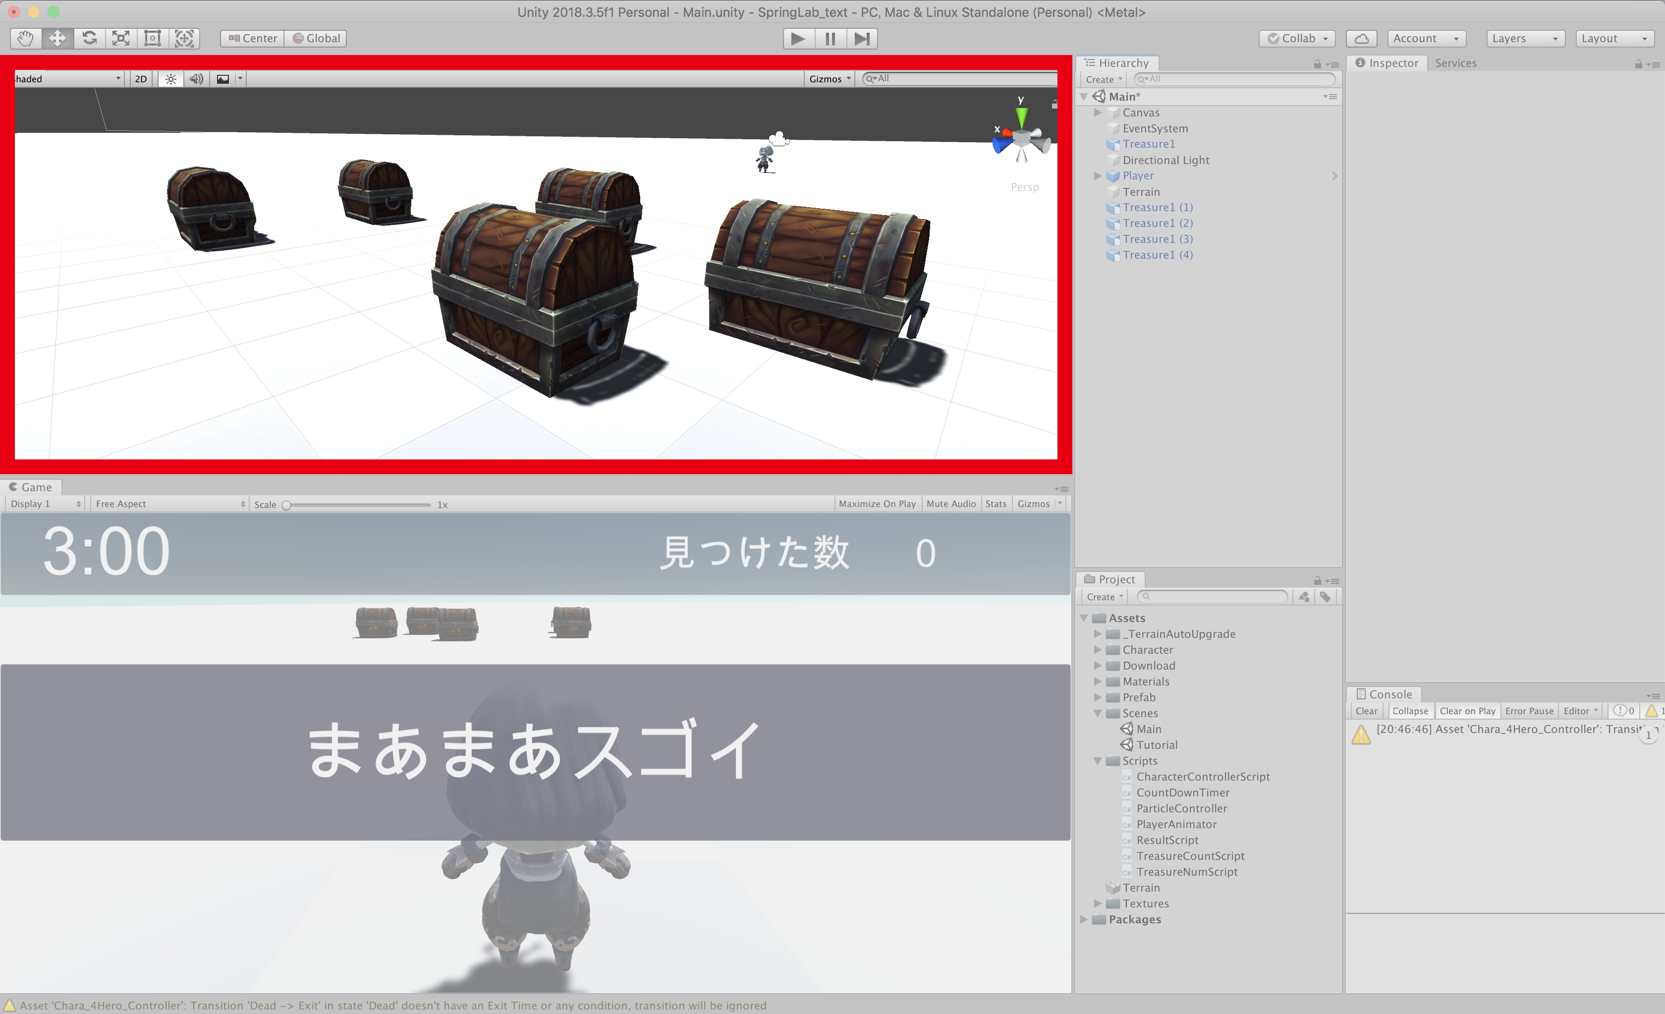This screenshot has width=1665, height=1014.
Task: Select the Rotate tool icon
Action: (89, 39)
